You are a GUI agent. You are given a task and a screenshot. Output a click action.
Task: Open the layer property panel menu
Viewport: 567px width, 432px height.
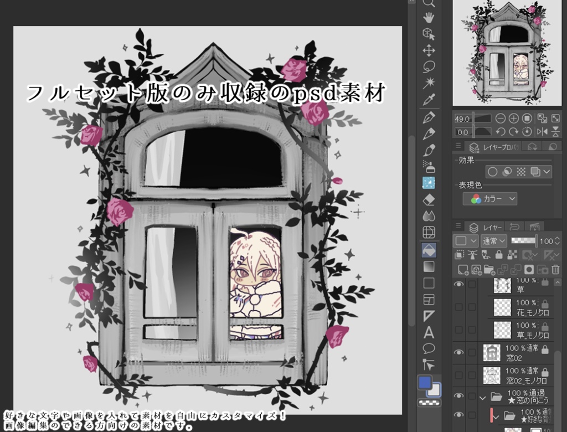point(458,146)
